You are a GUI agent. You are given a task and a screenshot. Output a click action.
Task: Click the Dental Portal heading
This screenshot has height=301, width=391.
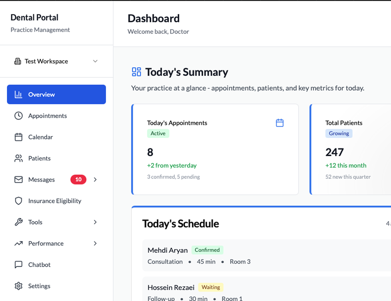pos(34,18)
